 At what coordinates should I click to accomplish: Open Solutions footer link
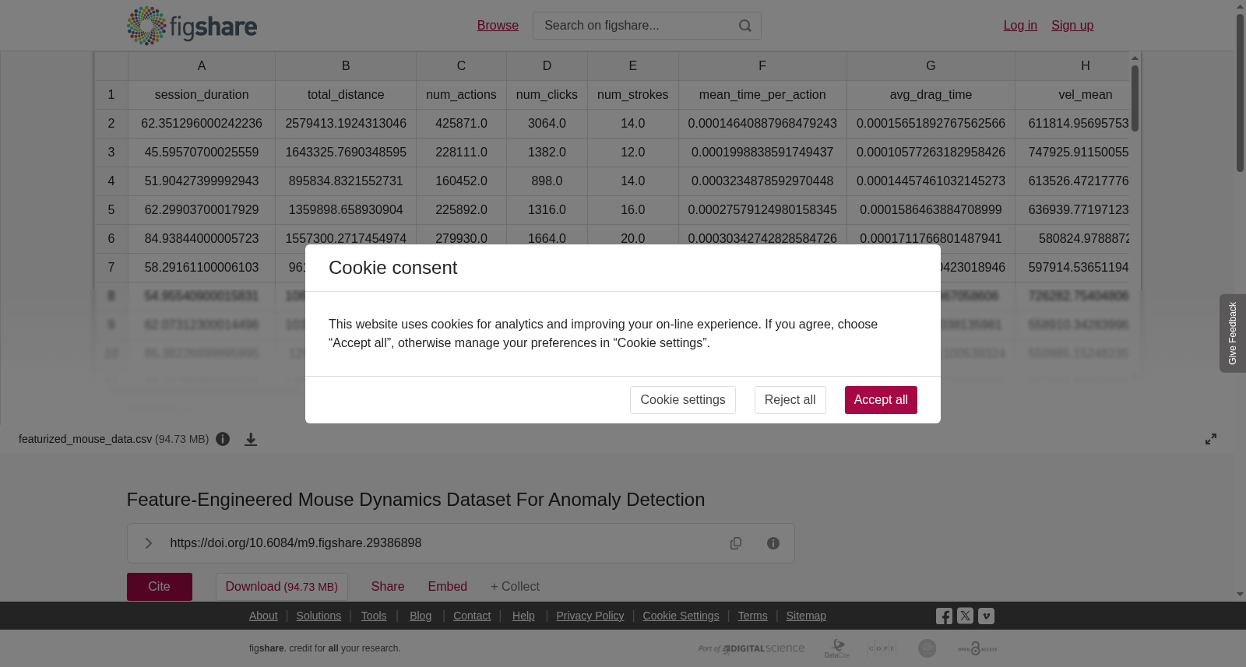319,616
